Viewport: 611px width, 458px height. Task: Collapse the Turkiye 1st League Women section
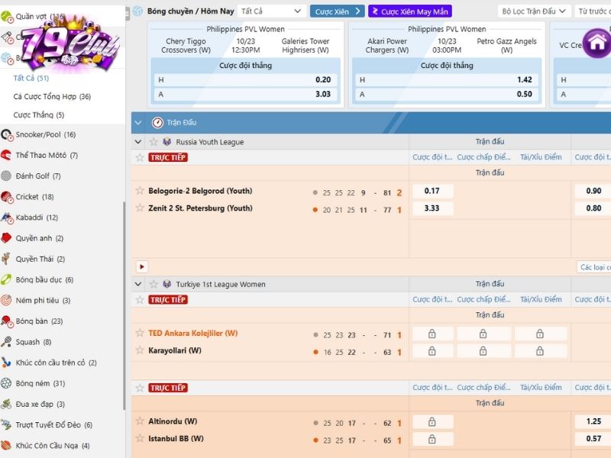coord(137,284)
